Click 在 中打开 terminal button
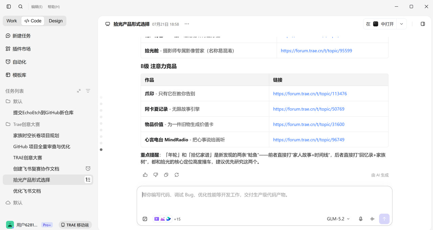 [x=380, y=24]
